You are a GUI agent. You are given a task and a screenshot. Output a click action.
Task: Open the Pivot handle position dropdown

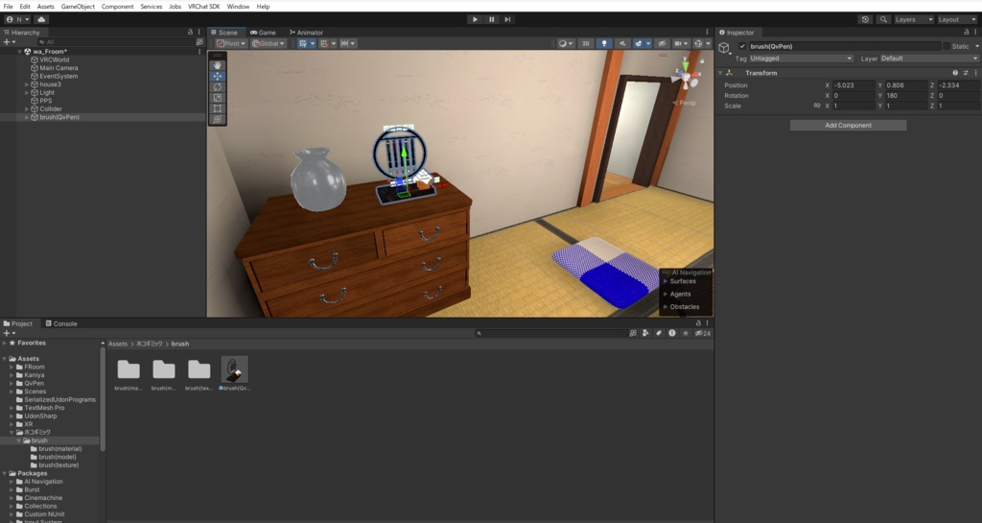click(231, 43)
